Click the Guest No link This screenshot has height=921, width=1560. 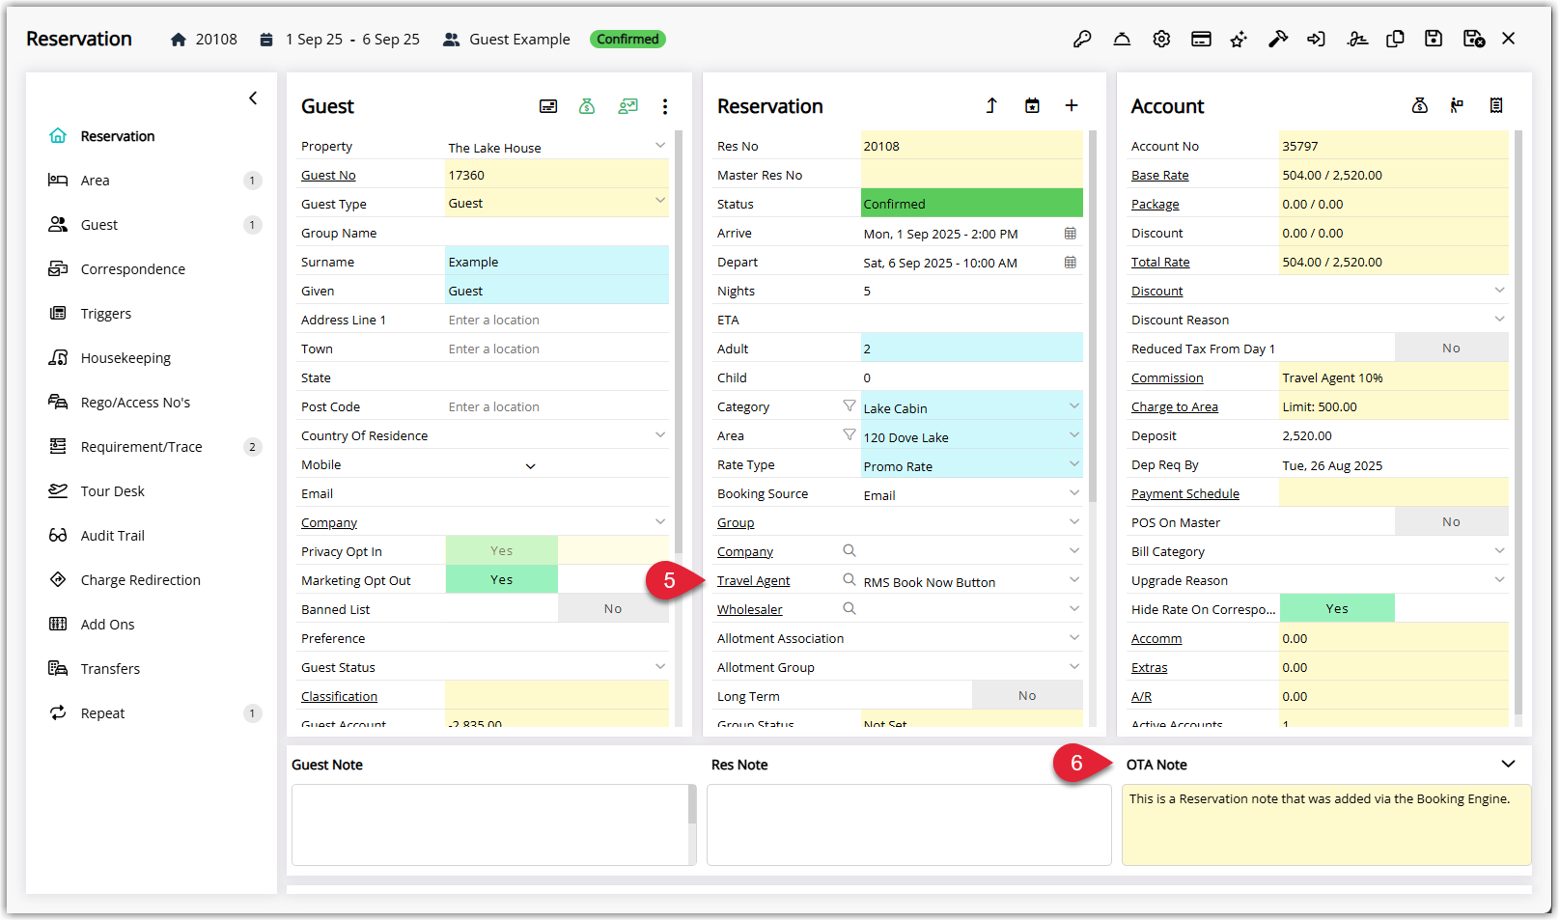[x=328, y=175]
